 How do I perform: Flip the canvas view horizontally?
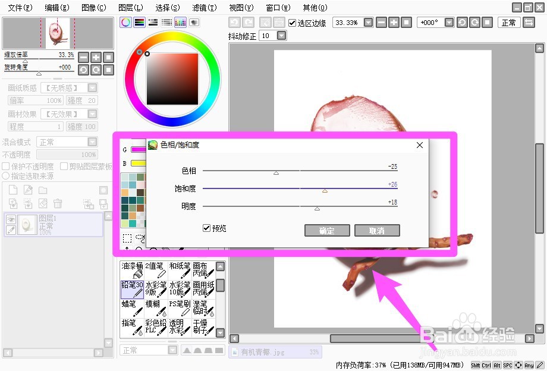point(529,23)
